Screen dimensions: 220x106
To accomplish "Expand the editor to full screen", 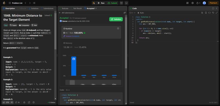I will (x=217, y=13).
